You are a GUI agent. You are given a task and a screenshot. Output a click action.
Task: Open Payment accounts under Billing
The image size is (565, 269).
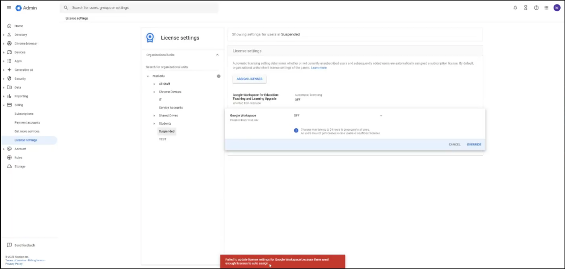point(27,122)
